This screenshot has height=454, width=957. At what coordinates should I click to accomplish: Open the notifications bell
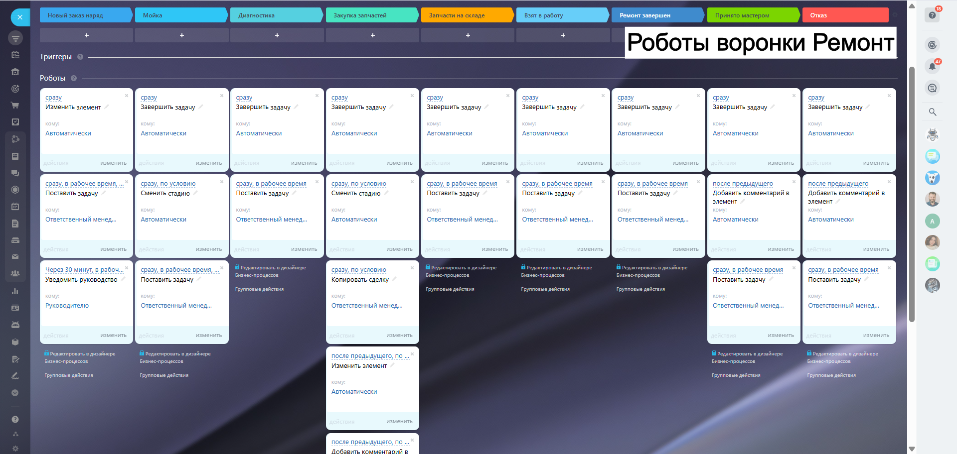[x=932, y=66]
